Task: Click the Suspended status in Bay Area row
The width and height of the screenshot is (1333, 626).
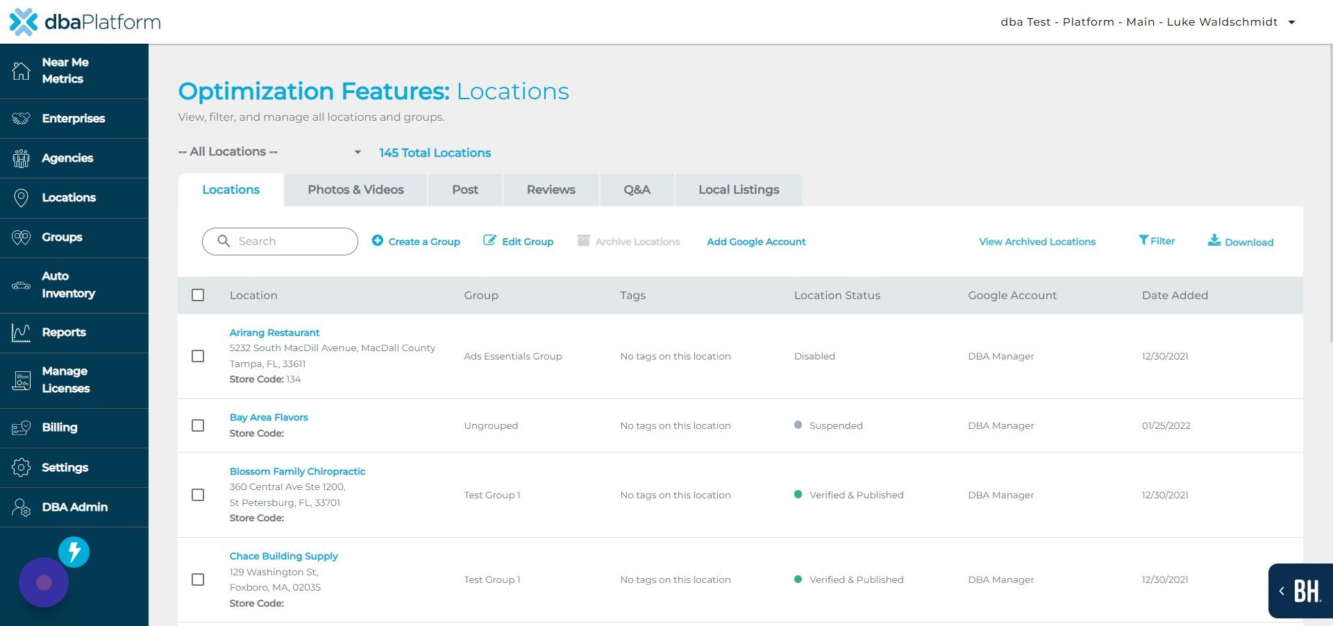Action: pyautogui.click(x=836, y=425)
